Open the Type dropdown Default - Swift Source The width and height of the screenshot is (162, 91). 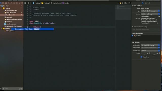[150, 11]
